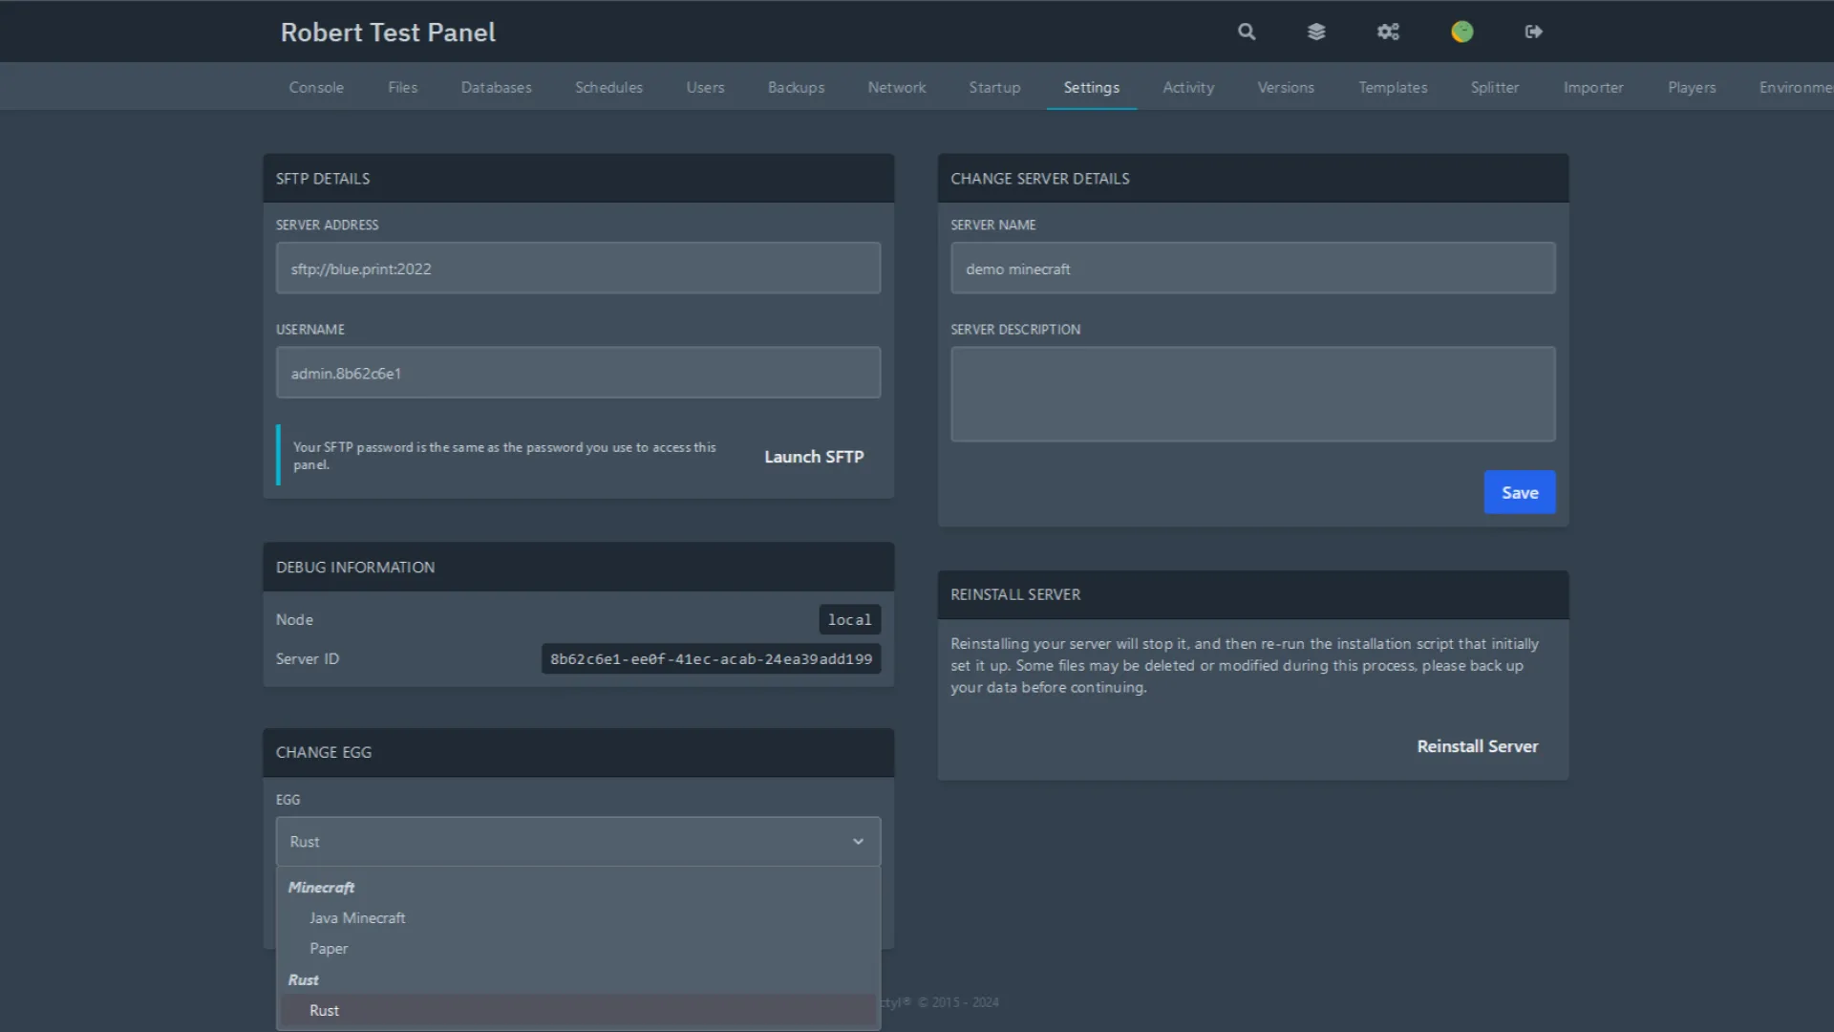The width and height of the screenshot is (1834, 1032).
Task: Click the green account avatar icon
Action: (x=1461, y=32)
